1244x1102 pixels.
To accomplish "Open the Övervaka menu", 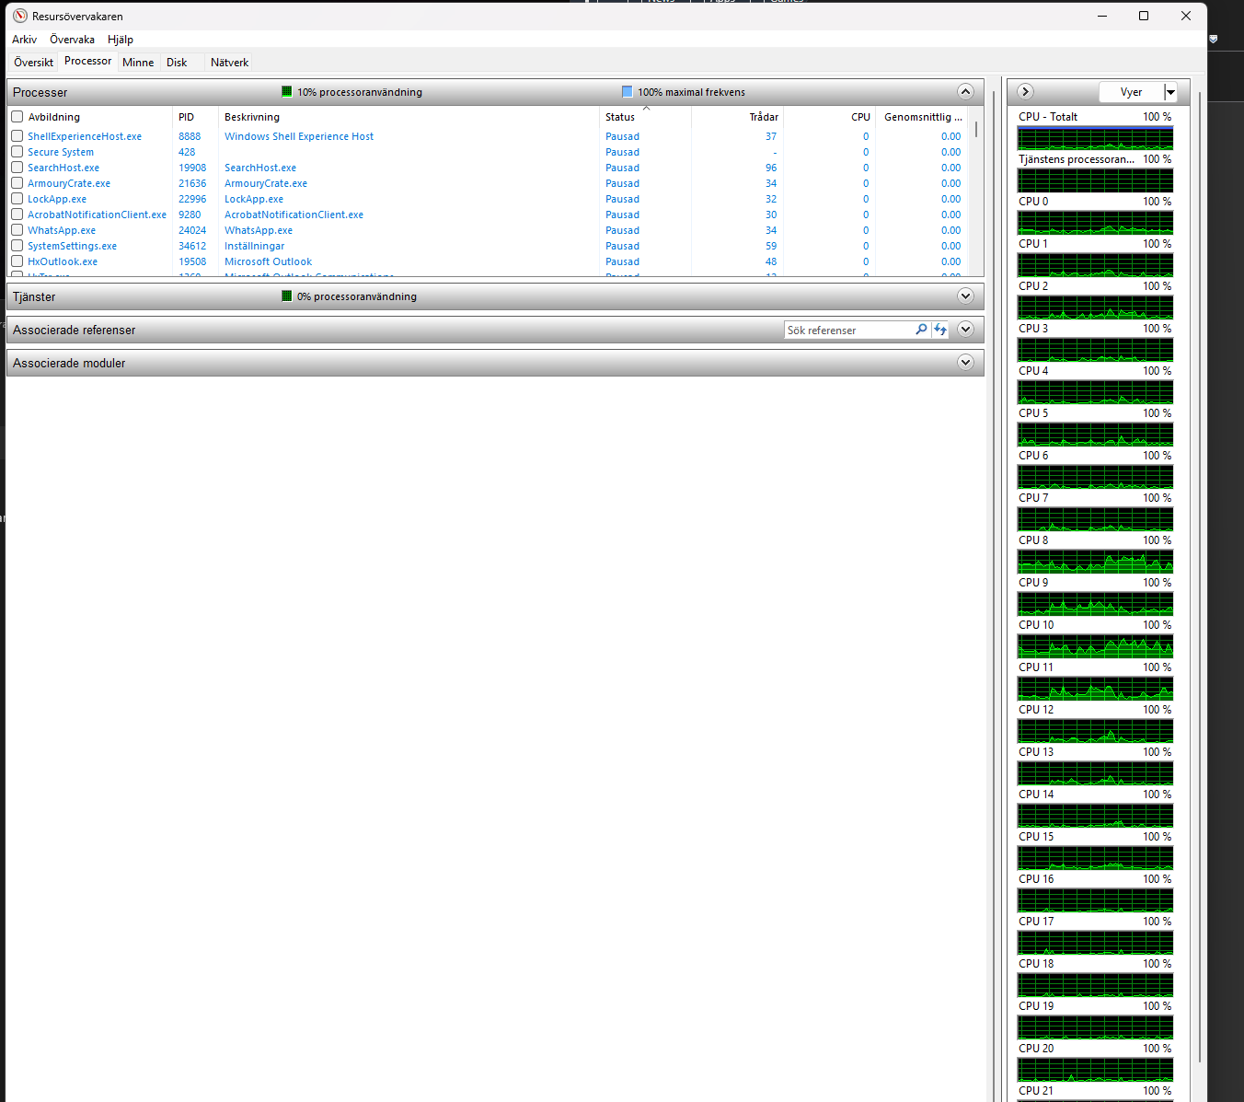I will [x=72, y=40].
